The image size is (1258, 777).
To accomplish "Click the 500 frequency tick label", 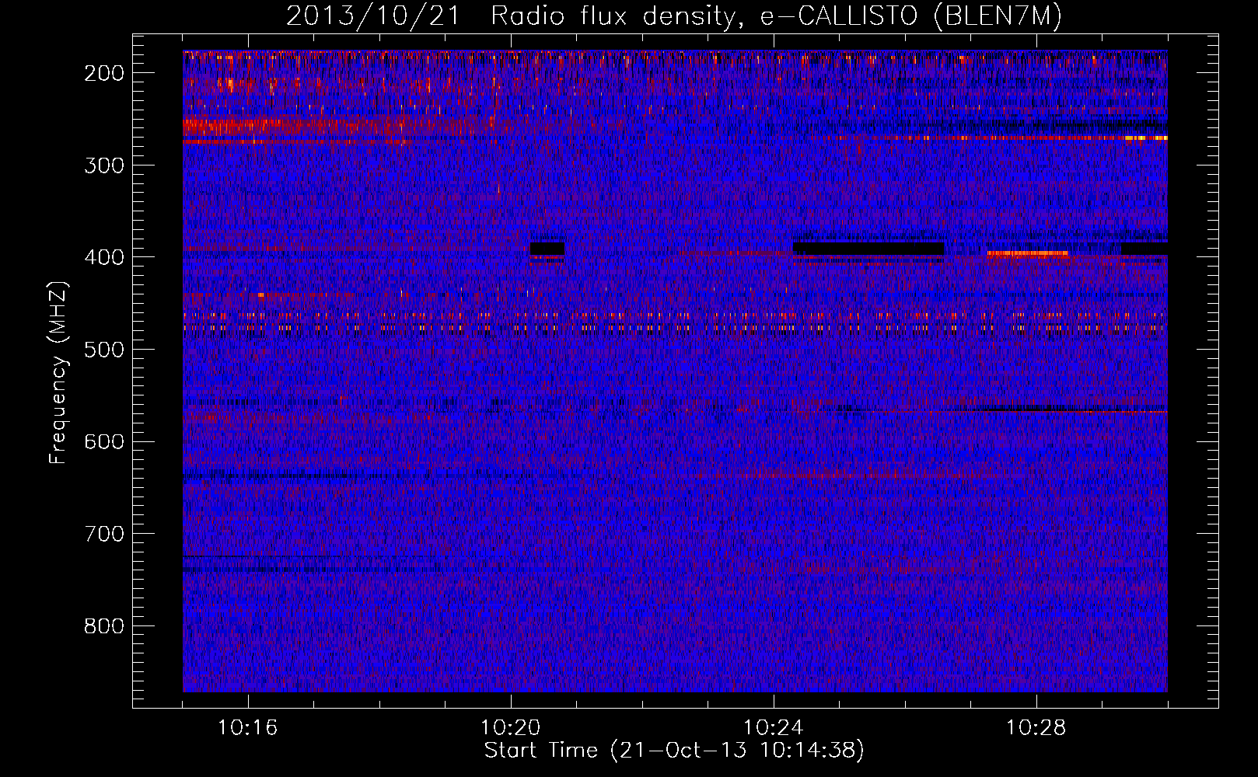I will click(104, 350).
